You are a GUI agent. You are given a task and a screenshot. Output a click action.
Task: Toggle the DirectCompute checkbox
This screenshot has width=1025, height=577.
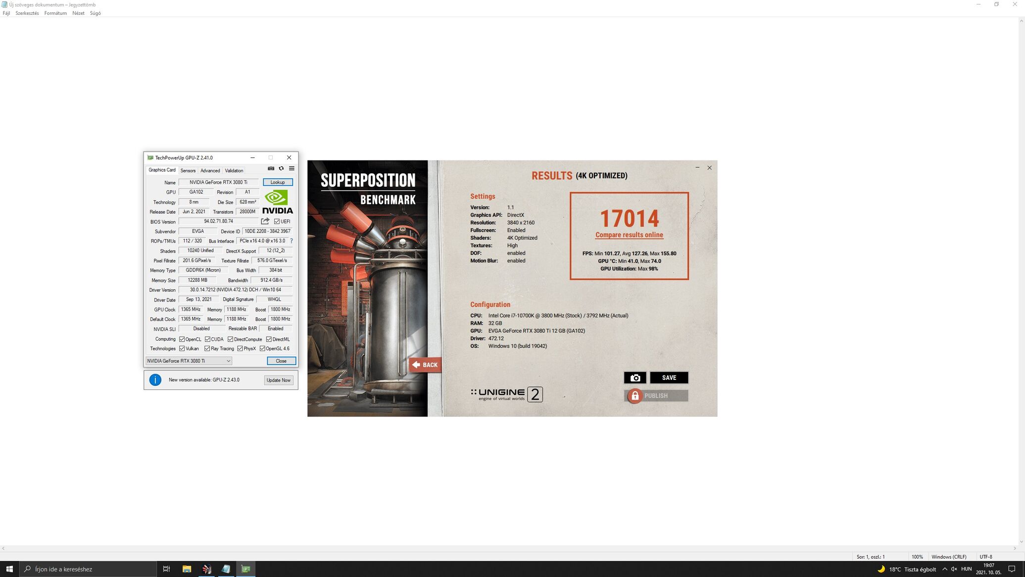[x=230, y=339]
